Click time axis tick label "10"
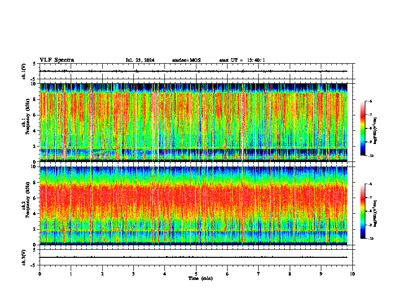 (x=352, y=274)
